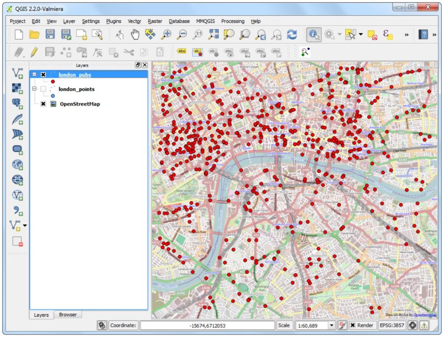
Task: Click Add Vector Layer icon
Action: 17,73
